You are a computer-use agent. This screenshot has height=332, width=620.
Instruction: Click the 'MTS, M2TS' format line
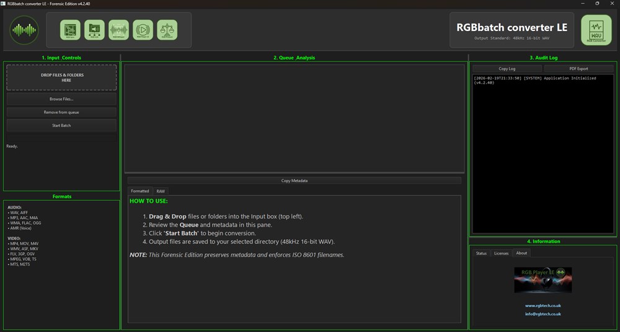pyautogui.click(x=19, y=264)
